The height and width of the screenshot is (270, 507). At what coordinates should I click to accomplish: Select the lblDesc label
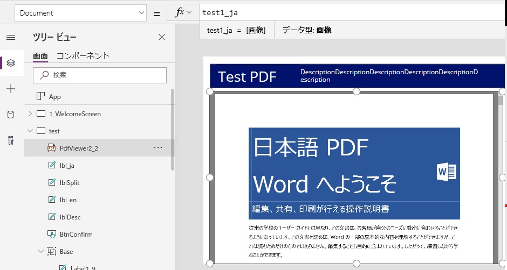pyautogui.click(x=70, y=217)
